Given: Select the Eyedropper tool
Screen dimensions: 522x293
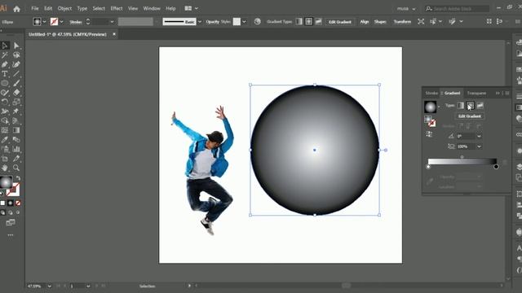Looking at the screenshot, I should coord(5,139).
